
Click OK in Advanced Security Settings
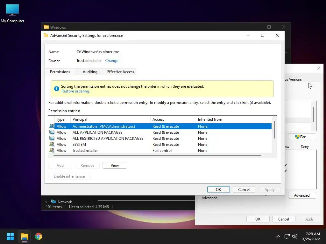click(218, 189)
